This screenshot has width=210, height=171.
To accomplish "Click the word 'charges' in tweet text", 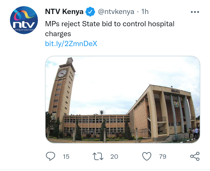I will tap(58, 34).
